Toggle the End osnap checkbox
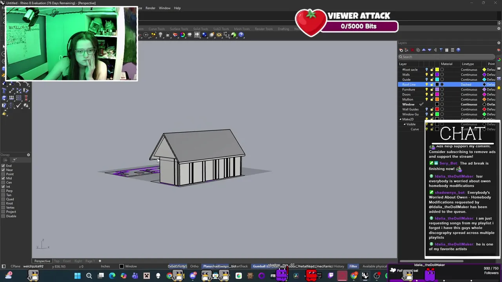The image size is (502, 282). tap(3, 166)
